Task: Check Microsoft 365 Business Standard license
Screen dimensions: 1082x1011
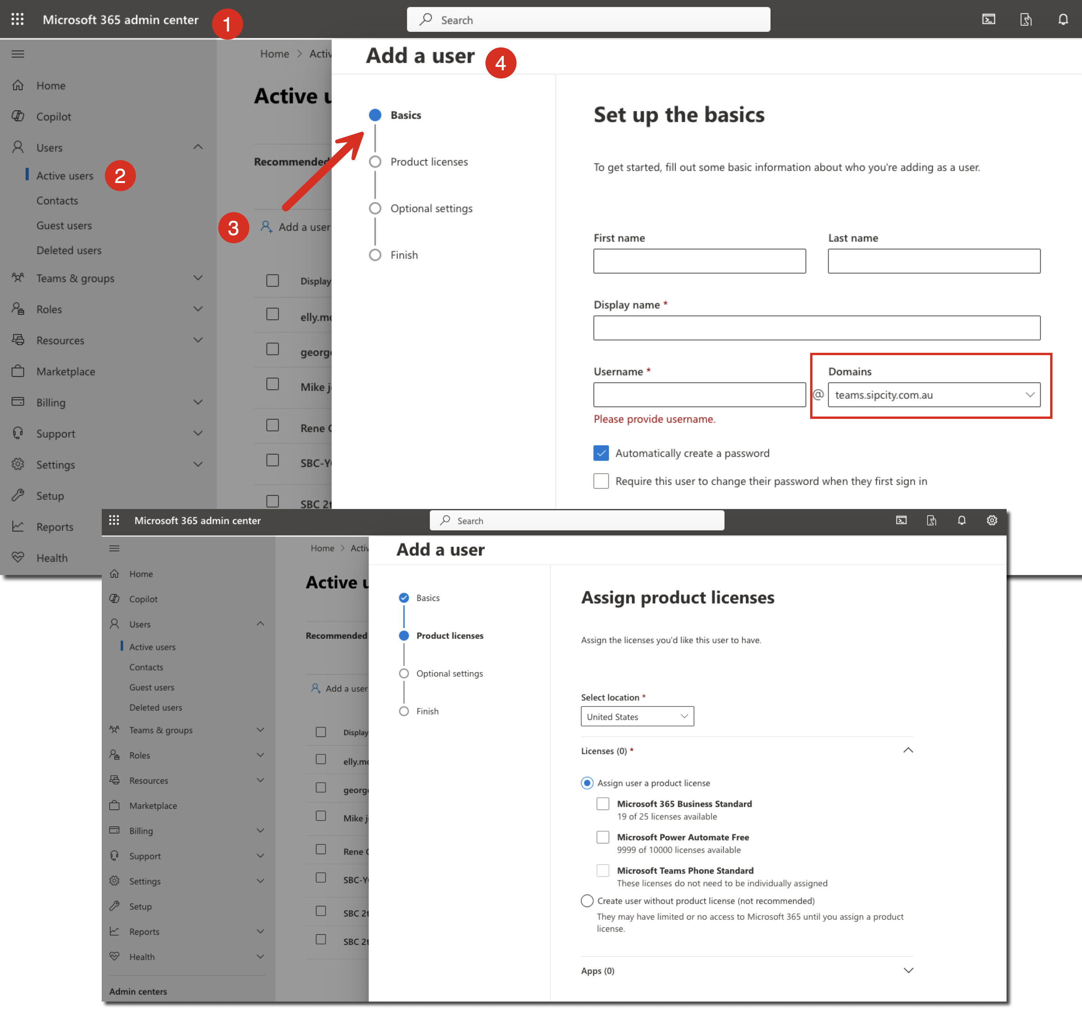Action: coord(602,804)
